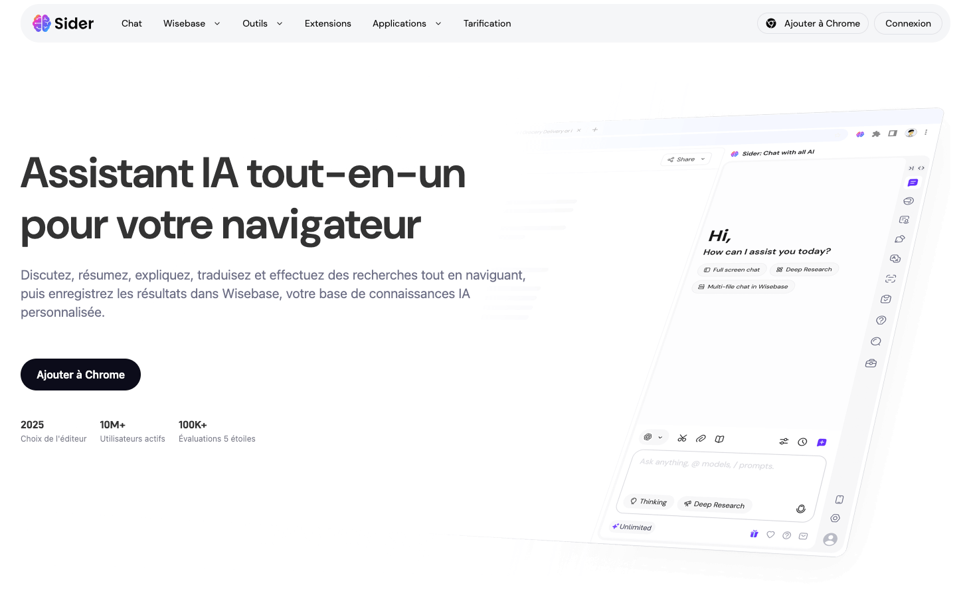
Task: Click the microphone icon in the prompt box
Action: [x=801, y=509]
